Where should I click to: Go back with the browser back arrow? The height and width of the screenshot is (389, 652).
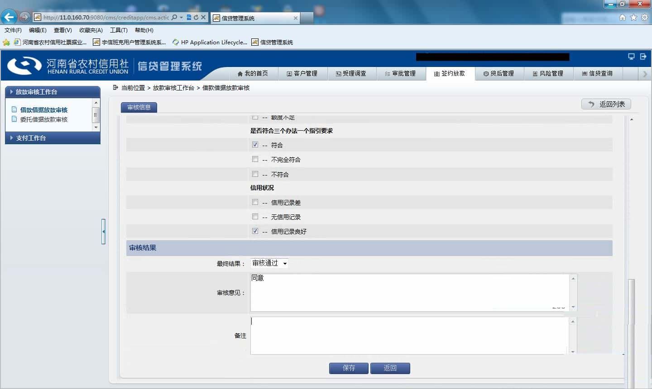[x=9, y=17]
